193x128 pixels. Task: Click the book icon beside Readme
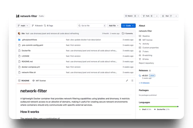click(x=140, y=36)
